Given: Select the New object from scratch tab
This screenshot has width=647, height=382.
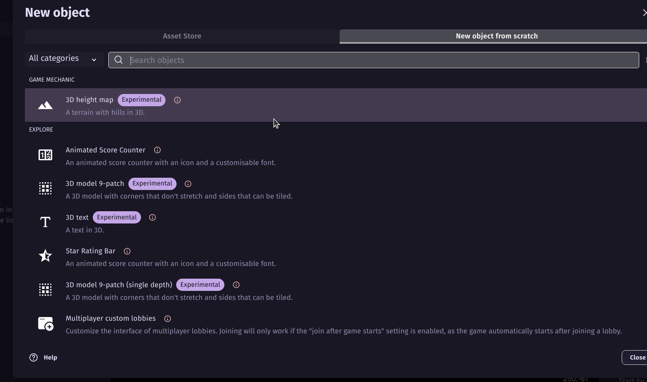Looking at the screenshot, I should [496, 36].
